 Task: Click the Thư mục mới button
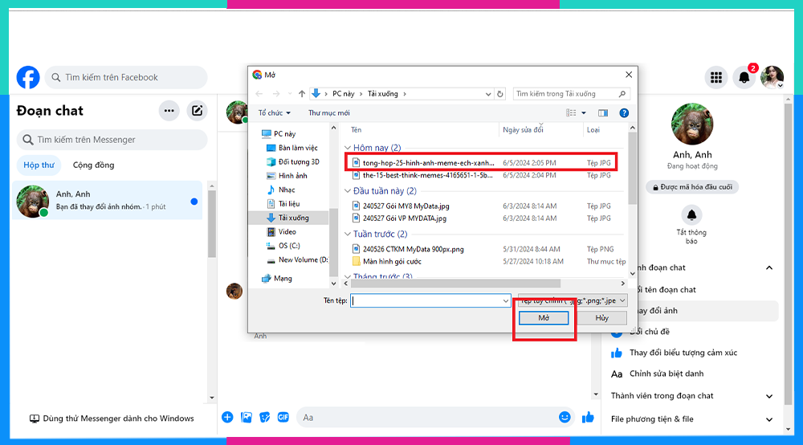pyautogui.click(x=328, y=113)
